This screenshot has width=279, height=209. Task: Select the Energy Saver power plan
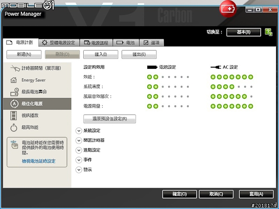point(37,80)
